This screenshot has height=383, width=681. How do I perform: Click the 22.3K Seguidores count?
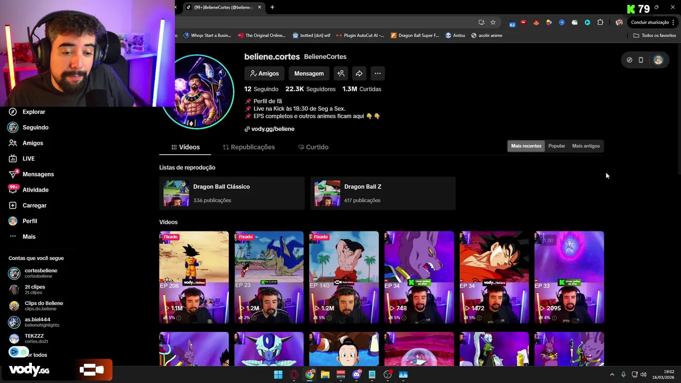click(310, 89)
